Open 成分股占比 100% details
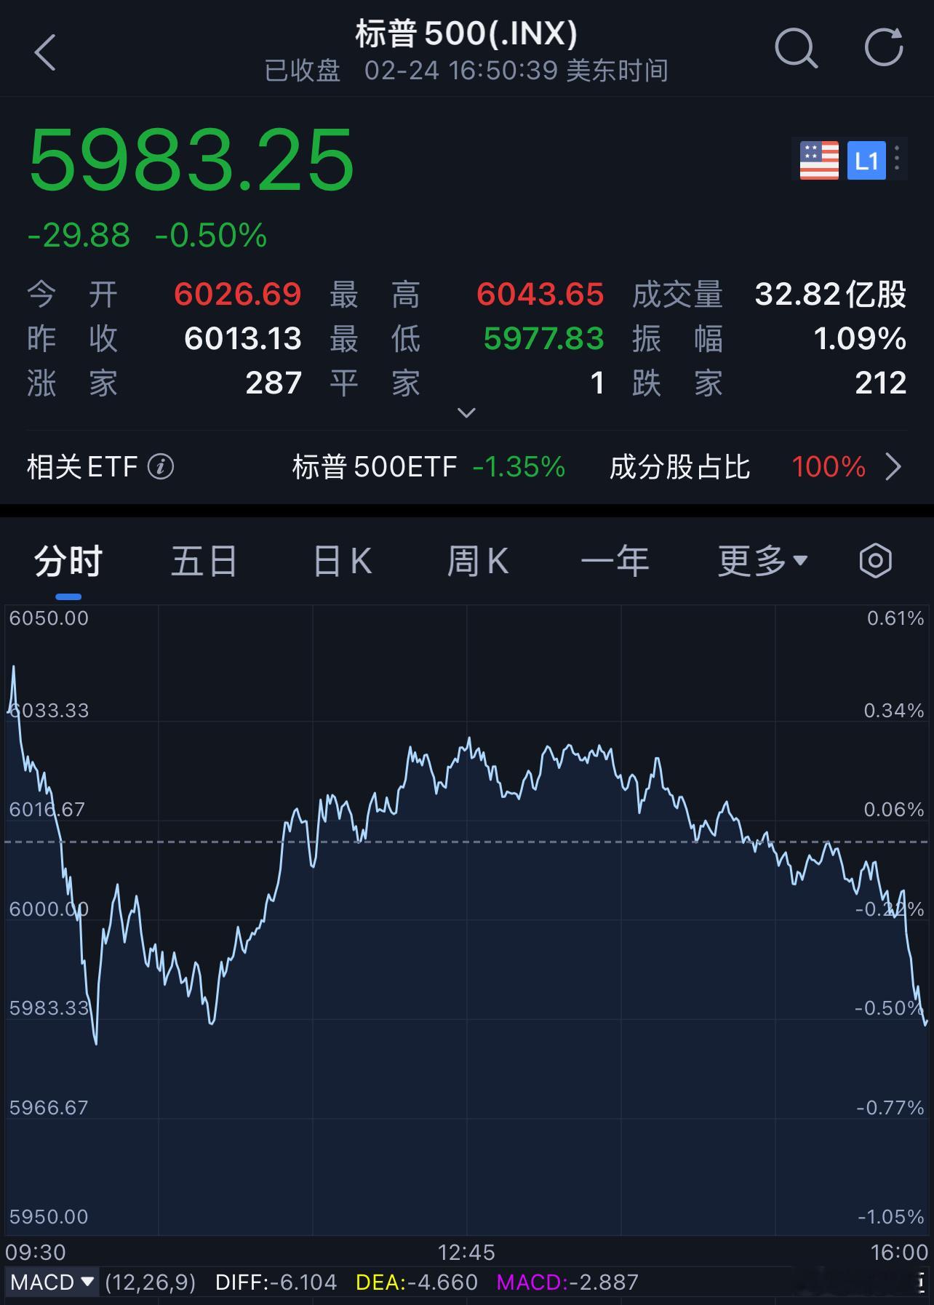934x1305 pixels. (738, 466)
